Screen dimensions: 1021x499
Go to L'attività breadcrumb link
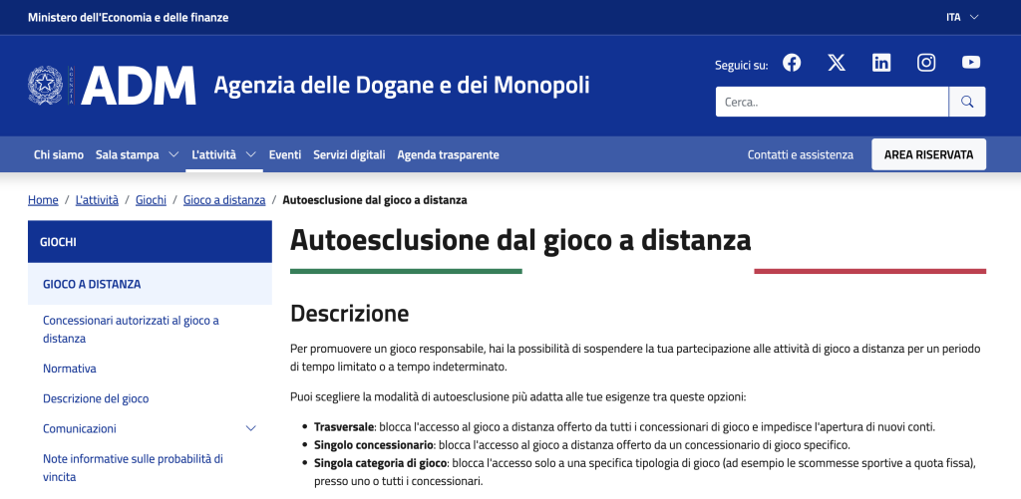click(97, 200)
